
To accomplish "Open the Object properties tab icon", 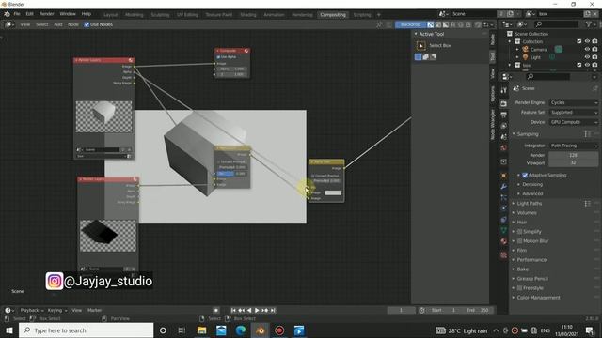I will tap(504, 176).
